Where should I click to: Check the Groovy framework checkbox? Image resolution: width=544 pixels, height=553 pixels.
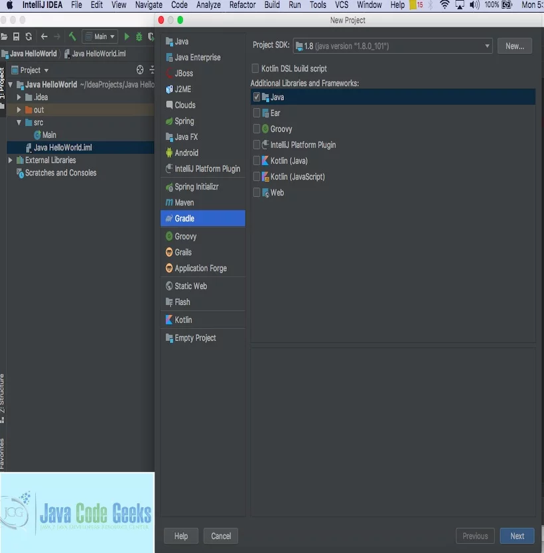click(257, 129)
